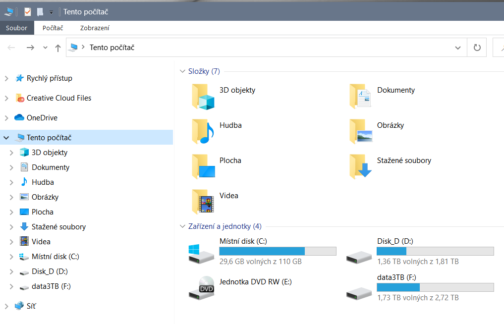Expand Místní disk (C:) in the sidebar tree

(x=11, y=257)
